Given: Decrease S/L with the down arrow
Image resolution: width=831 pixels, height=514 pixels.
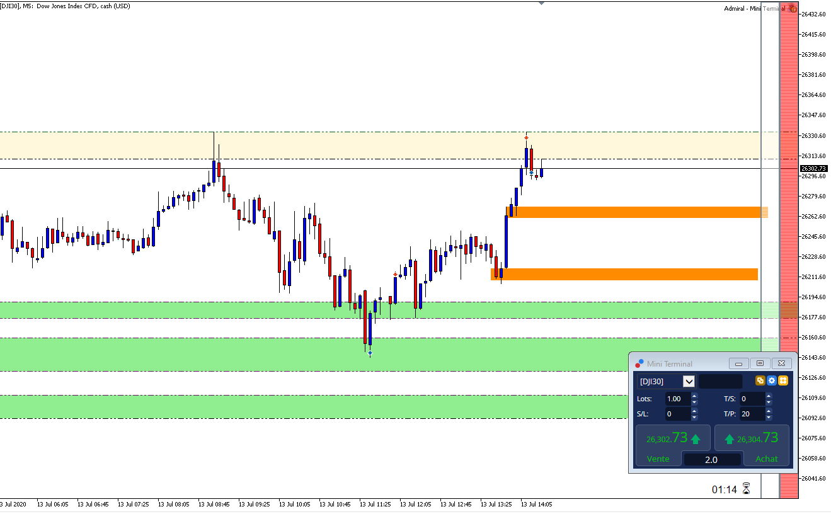Looking at the screenshot, I should [x=694, y=417].
